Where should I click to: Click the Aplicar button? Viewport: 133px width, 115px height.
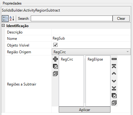click(x=85, y=110)
